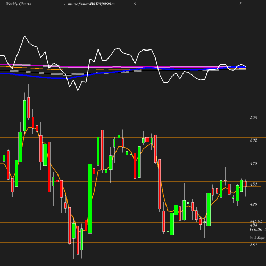Click the 475 price level label
266x266 pixels.
point(253,163)
